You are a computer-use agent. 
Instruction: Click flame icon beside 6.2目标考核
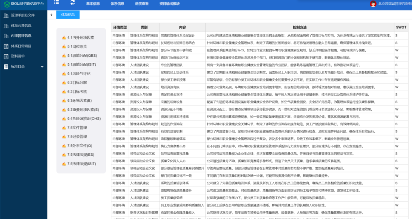point(64,92)
